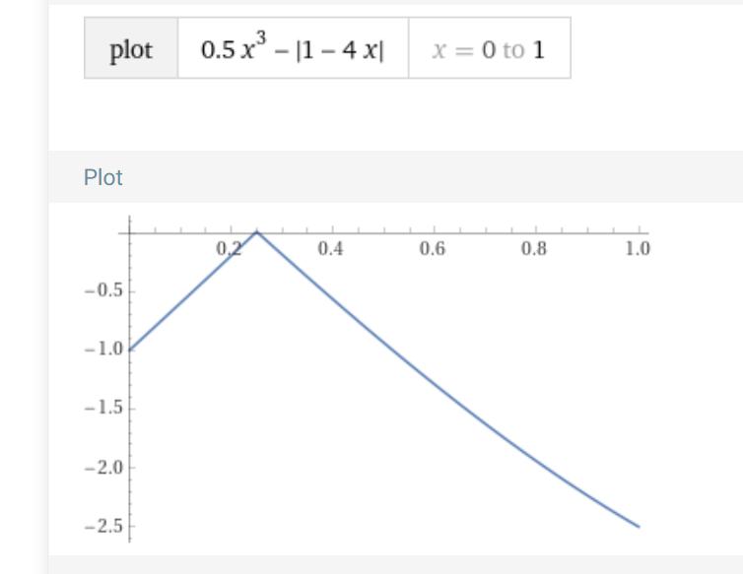Click the "plot" label cell
This screenshot has height=574, width=743.
click(x=131, y=49)
